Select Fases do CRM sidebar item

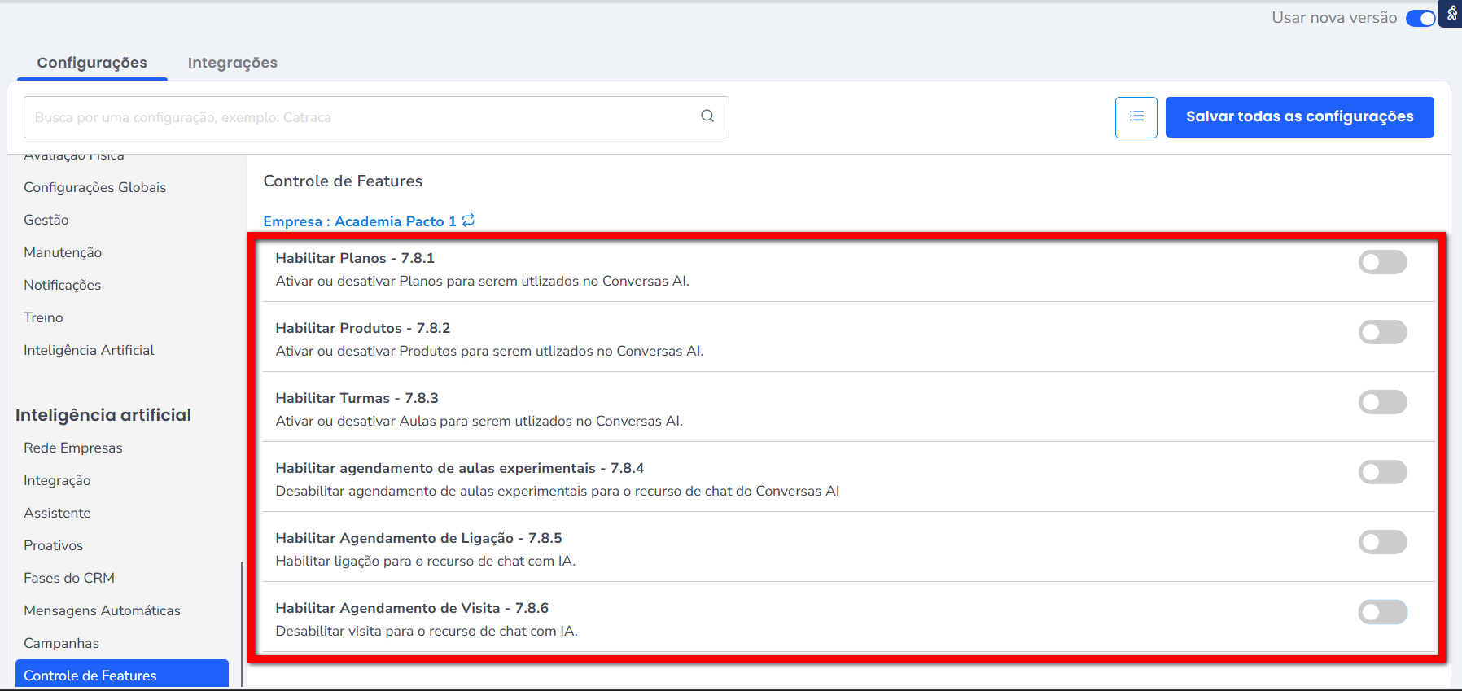pos(69,578)
